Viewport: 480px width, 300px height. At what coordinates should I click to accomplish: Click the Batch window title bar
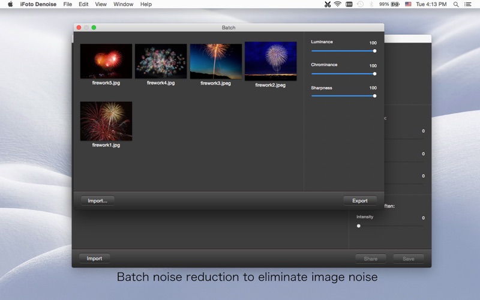[x=229, y=28]
